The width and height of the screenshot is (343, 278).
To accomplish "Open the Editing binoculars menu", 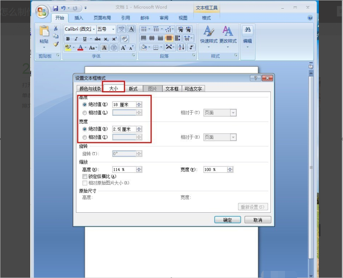I will click(x=248, y=37).
